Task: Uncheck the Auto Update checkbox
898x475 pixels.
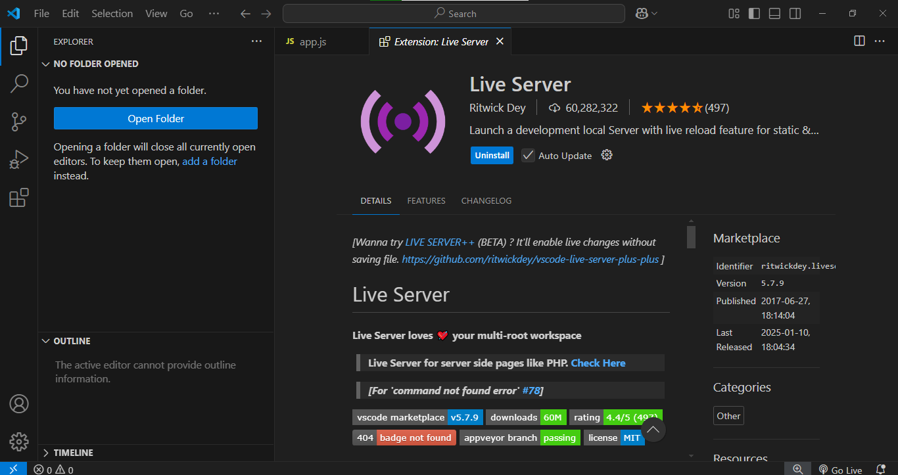Action: 528,155
